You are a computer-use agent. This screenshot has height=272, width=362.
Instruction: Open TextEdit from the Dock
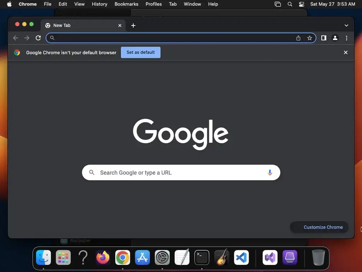pyautogui.click(x=182, y=257)
